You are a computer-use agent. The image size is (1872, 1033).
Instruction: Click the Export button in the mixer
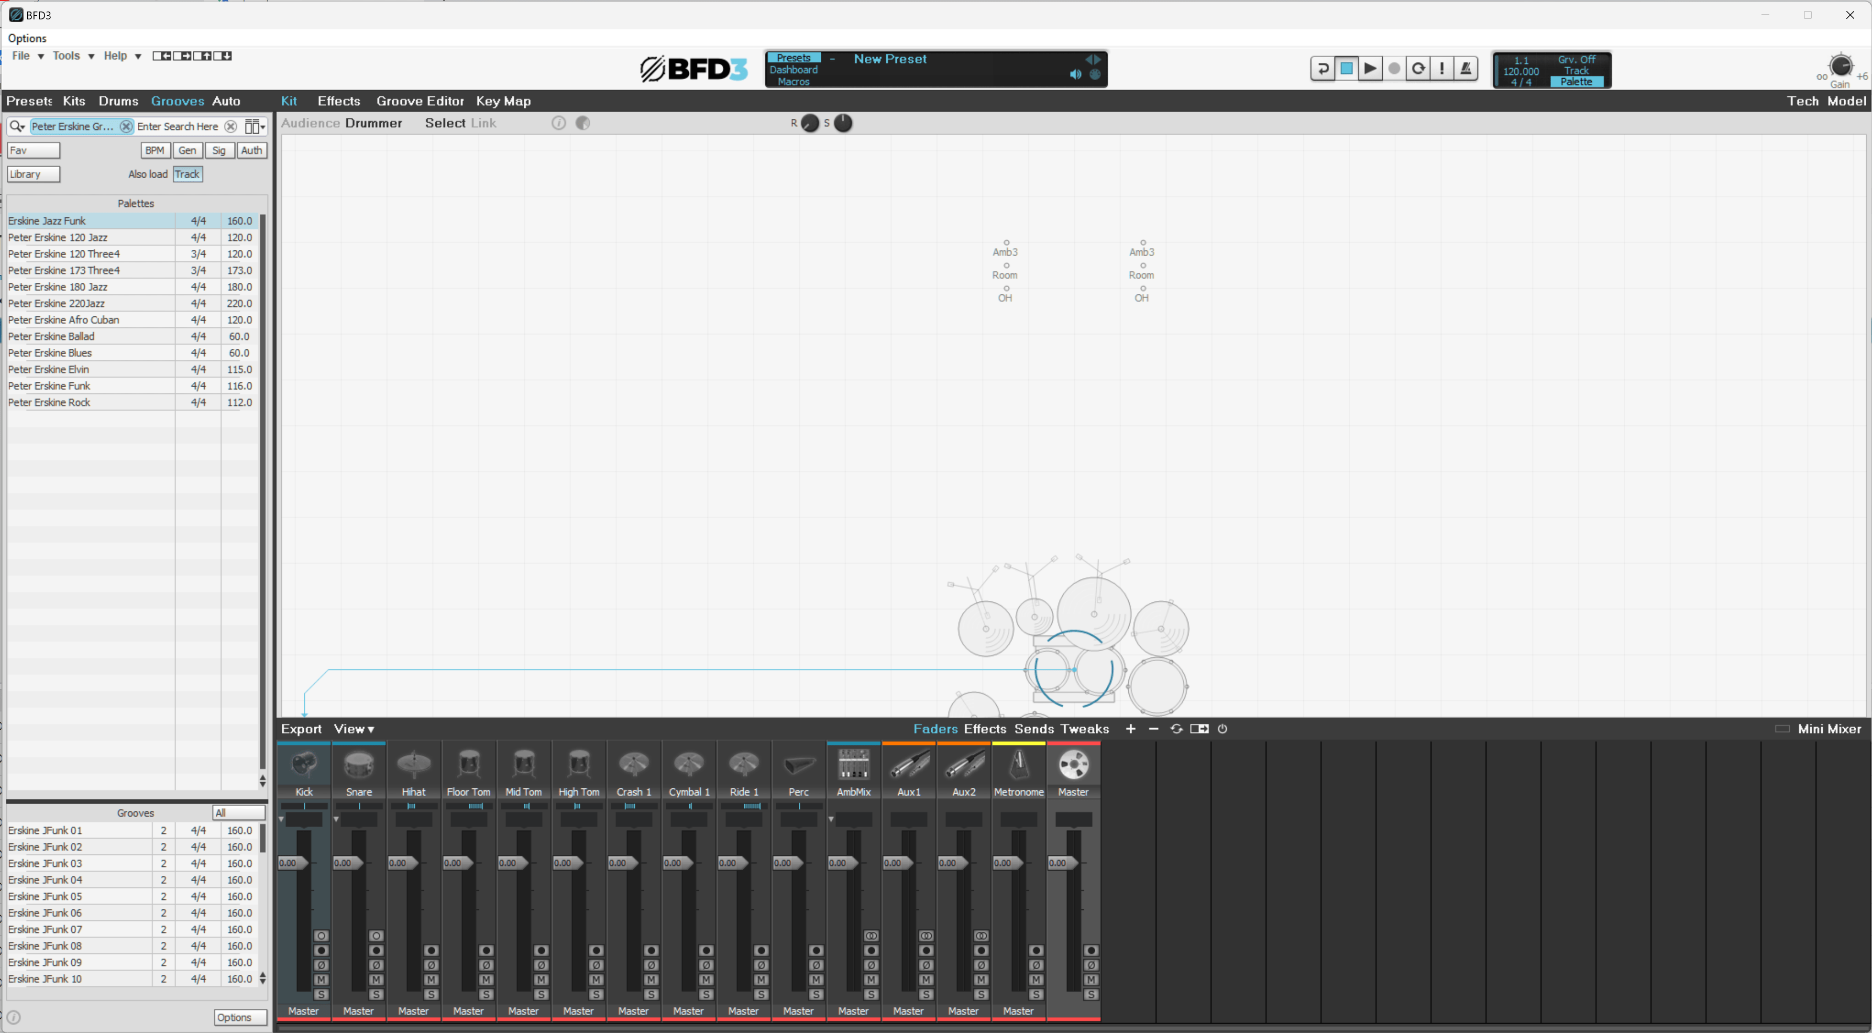tap(301, 729)
